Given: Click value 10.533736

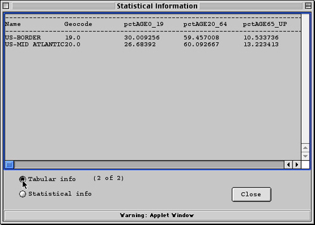Looking at the screenshot, I should [261, 37].
